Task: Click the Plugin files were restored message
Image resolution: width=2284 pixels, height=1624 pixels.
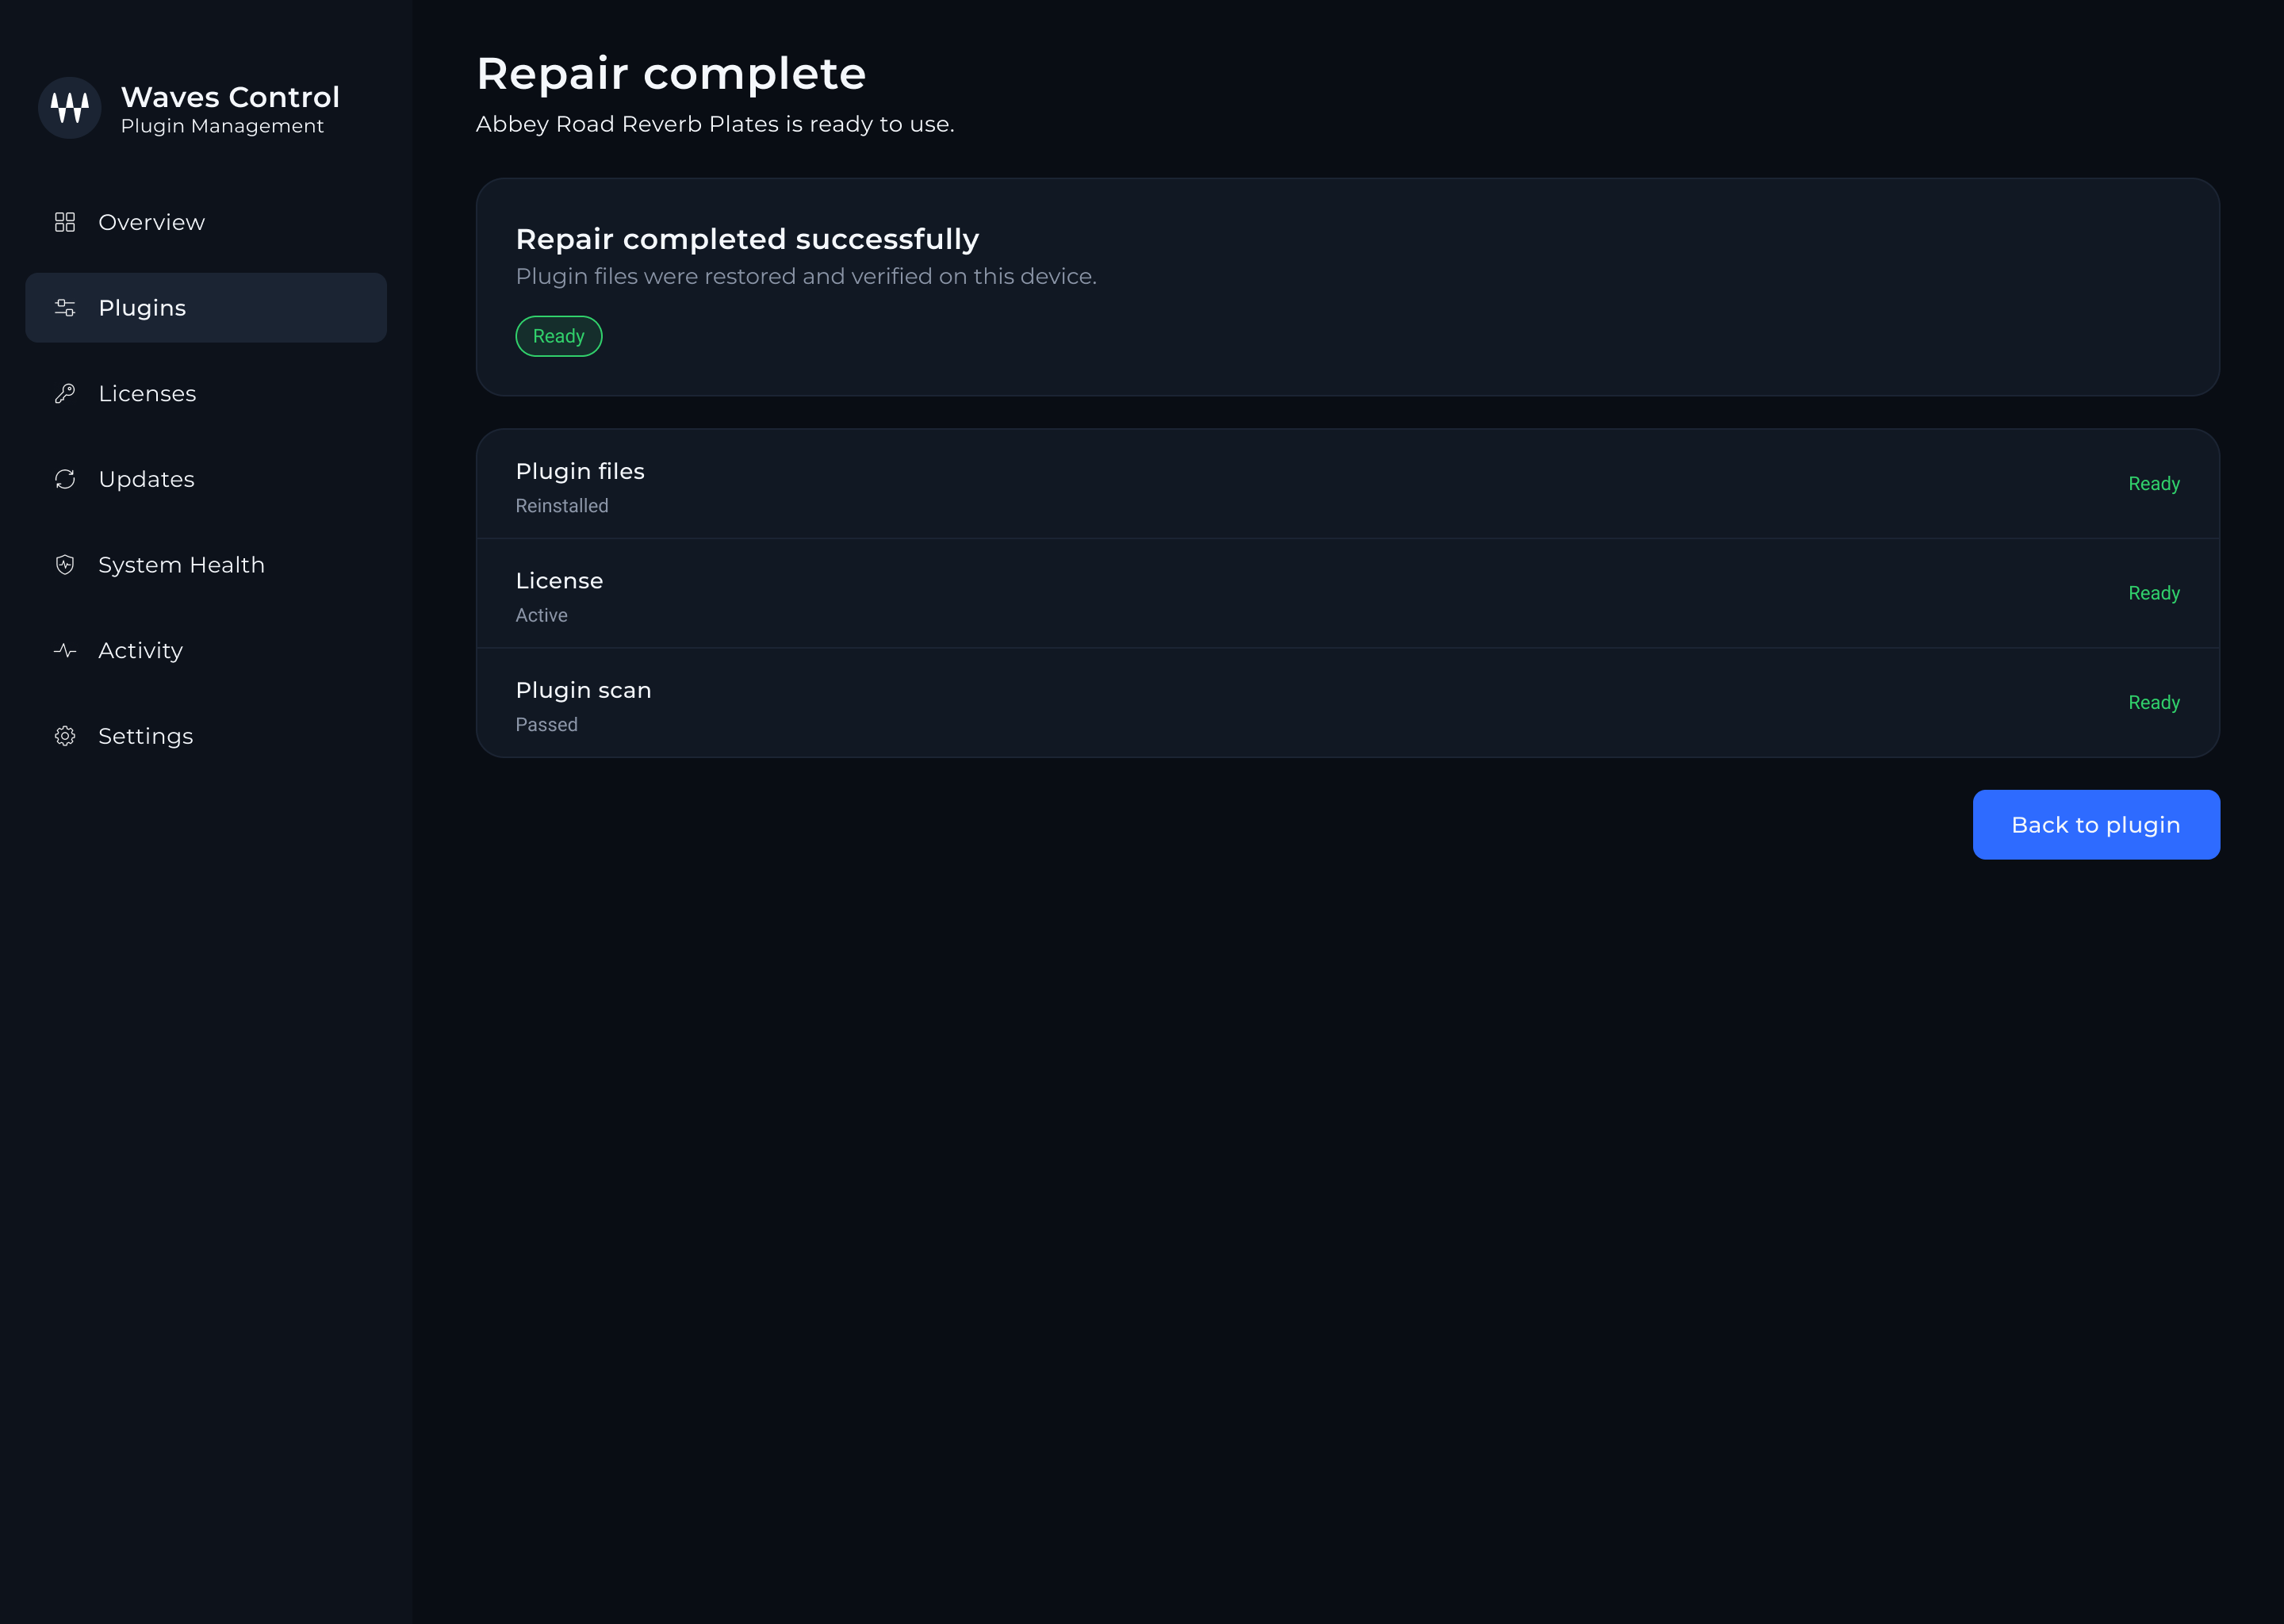Action: tap(806, 276)
